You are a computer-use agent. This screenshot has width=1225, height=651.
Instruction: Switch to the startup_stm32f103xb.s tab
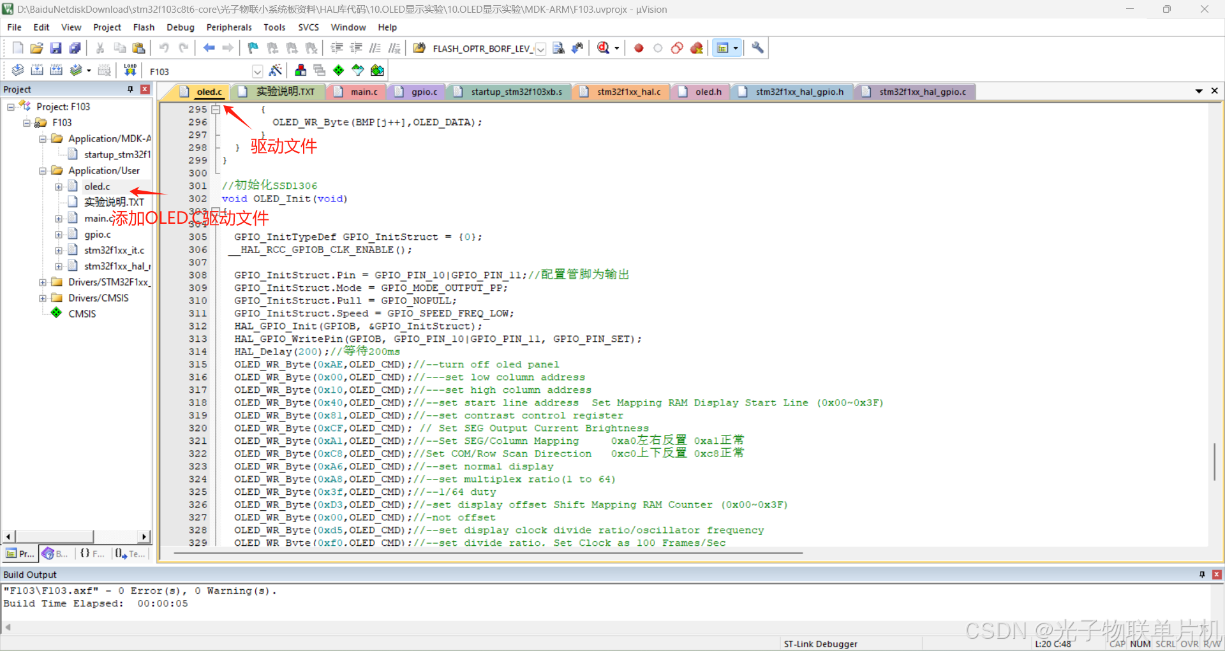(x=510, y=92)
